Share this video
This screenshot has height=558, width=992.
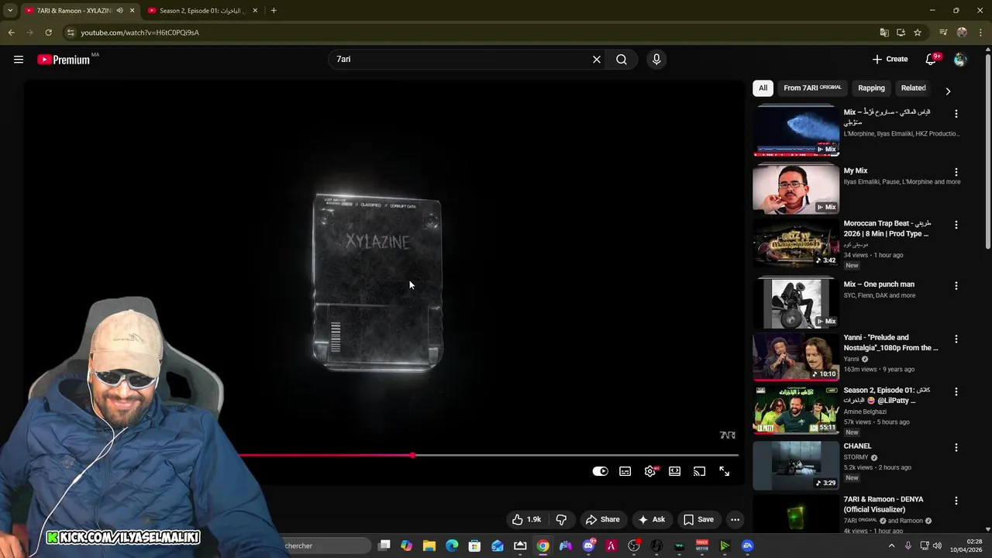[x=603, y=519]
